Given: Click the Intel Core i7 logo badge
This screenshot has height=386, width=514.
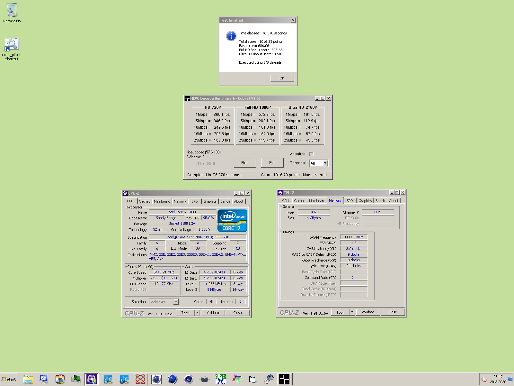Looking at the screenshot, I should click(232, 221).
